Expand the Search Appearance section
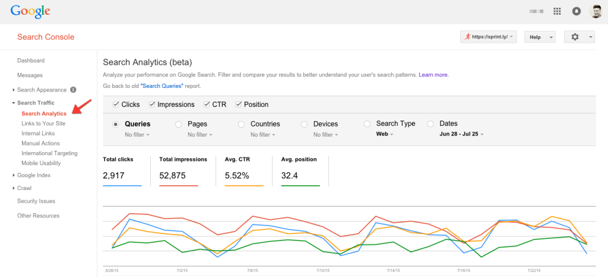The width and height of the screenshot is (608, 278). [x=14, y=90]
